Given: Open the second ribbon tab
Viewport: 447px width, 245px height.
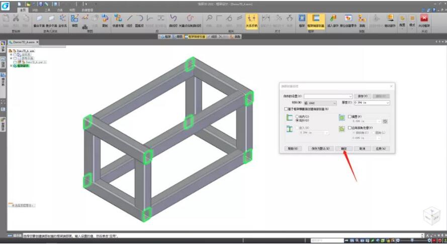Looking at the screenshot, I should coord(35,10).
